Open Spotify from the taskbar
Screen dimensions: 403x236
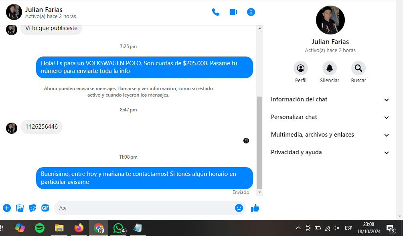(x=40, y=228)
